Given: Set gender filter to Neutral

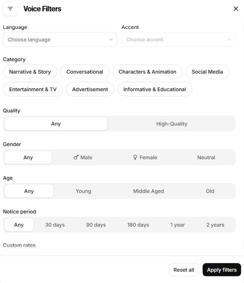Looking at the screenshot, I should coord(206,157).
